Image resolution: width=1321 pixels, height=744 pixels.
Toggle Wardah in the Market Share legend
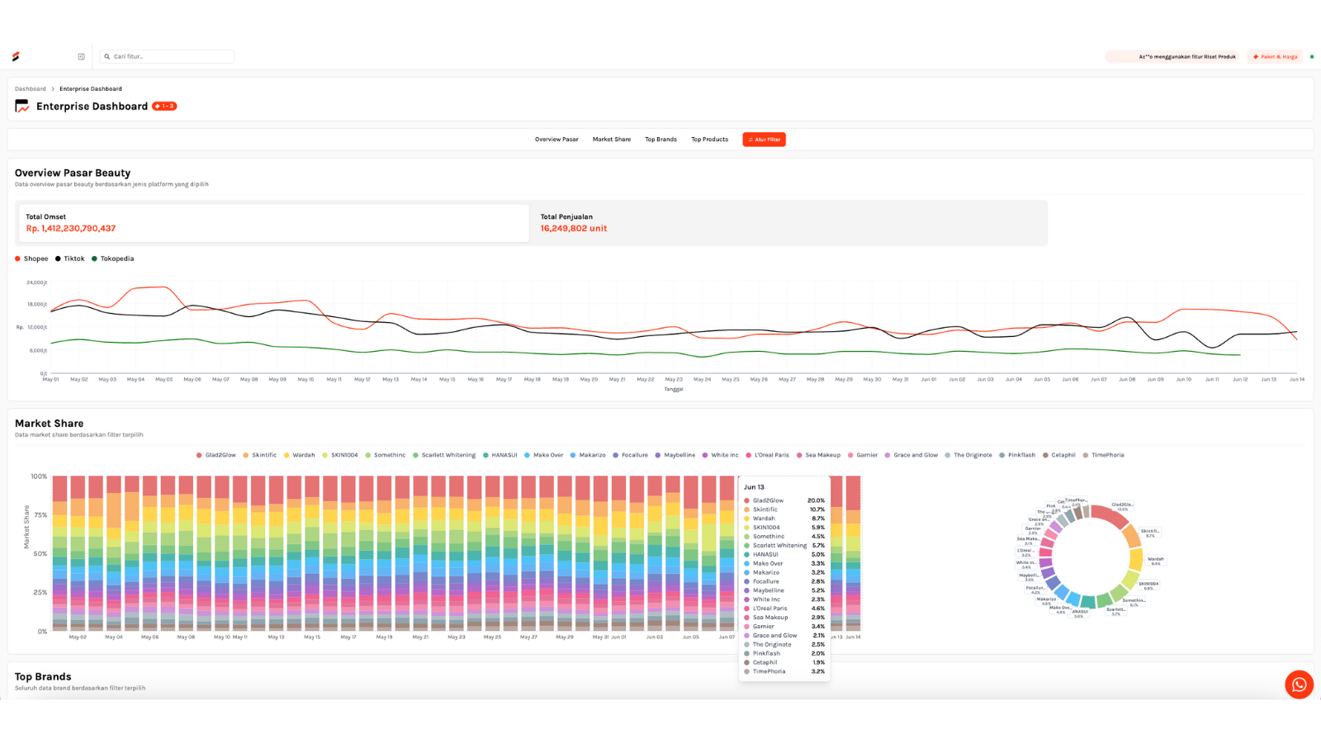[300, 455]
